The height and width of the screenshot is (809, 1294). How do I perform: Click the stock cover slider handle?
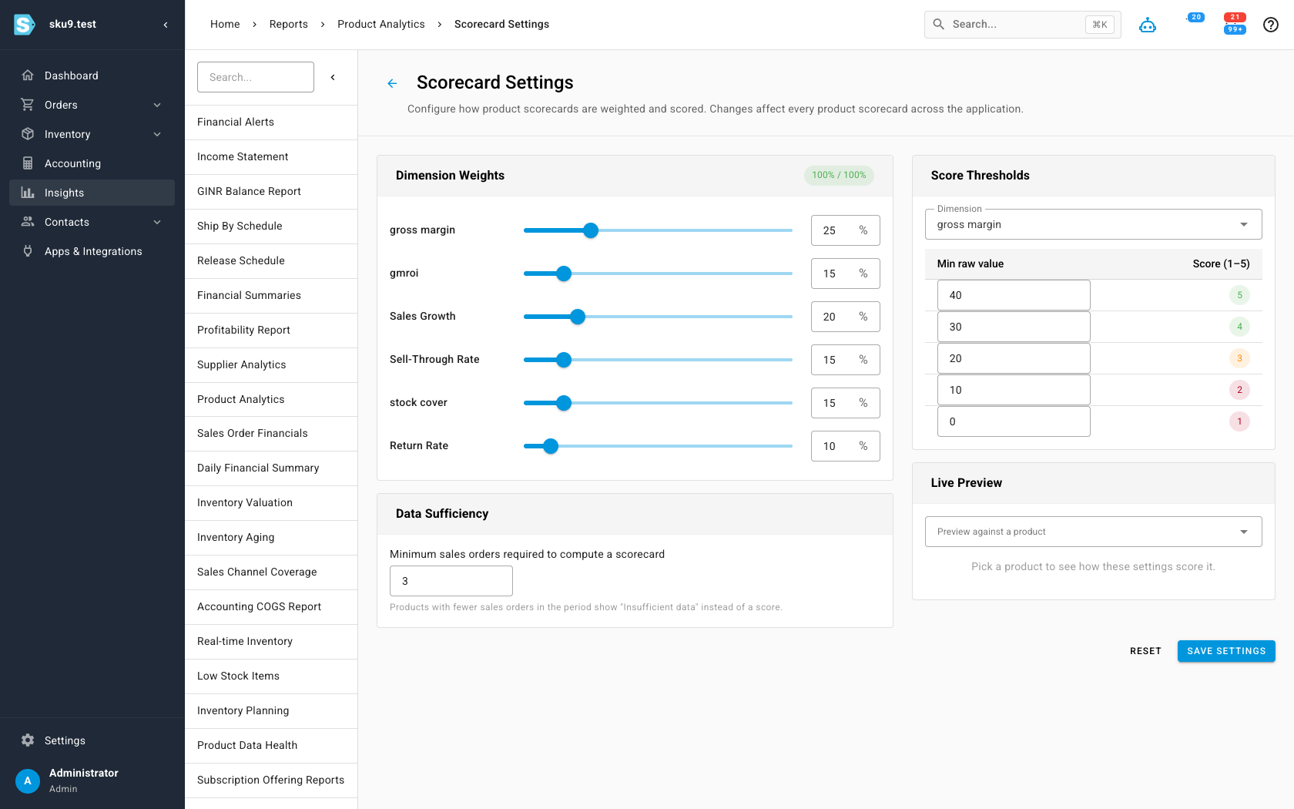coord(564,403)
